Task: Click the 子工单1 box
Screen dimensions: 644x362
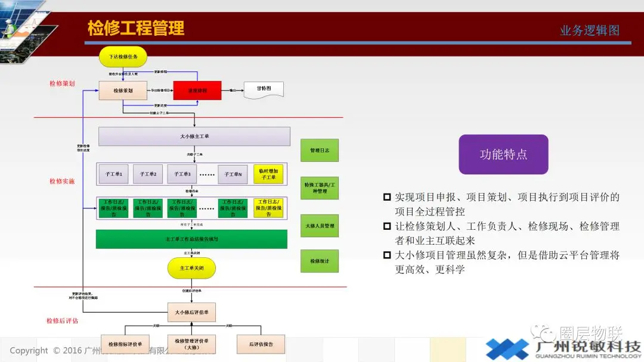Action: pyautogui.click(x=113, y=174)
